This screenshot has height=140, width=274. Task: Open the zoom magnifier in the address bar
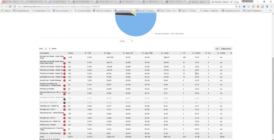(236, 7)
